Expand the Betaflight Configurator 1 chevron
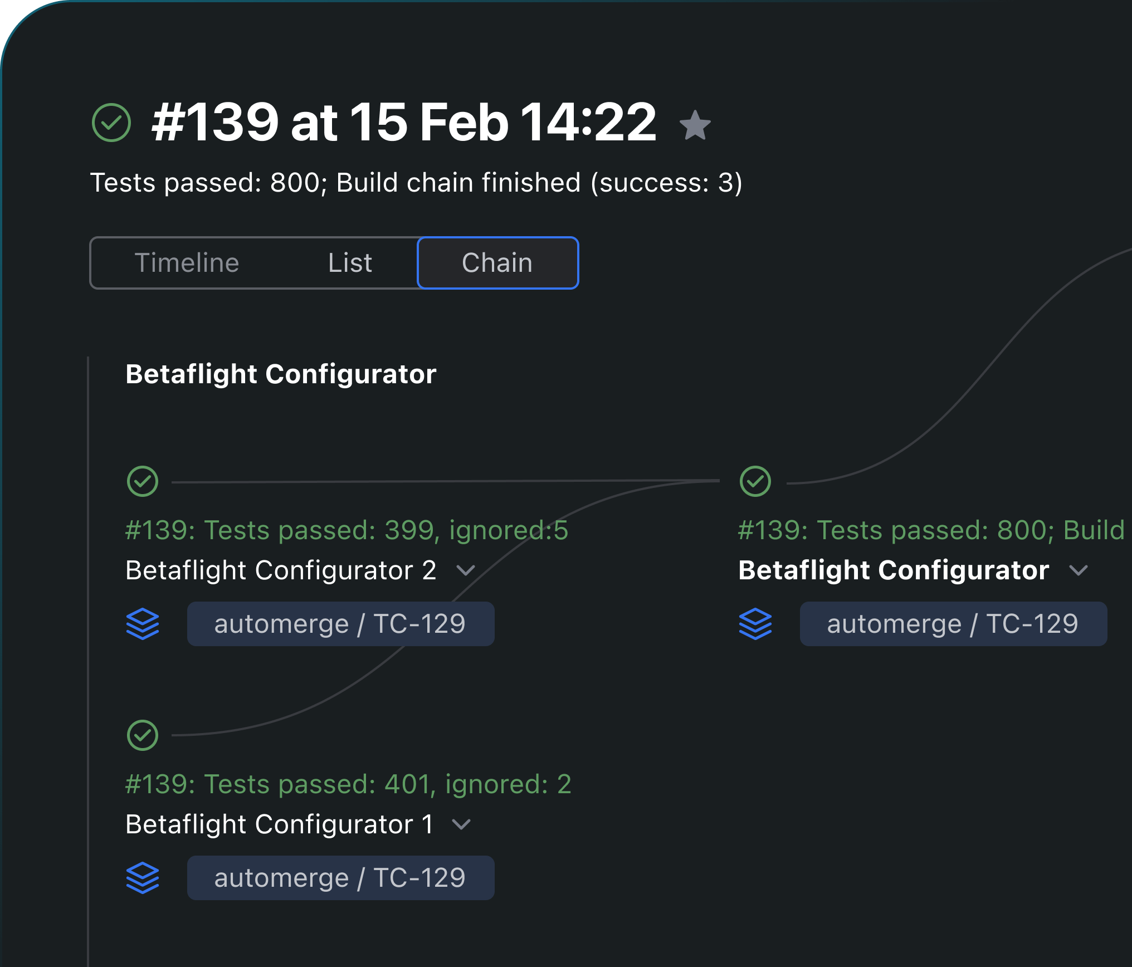Viewport: 1132px width, 967px height. click(461, 824)
